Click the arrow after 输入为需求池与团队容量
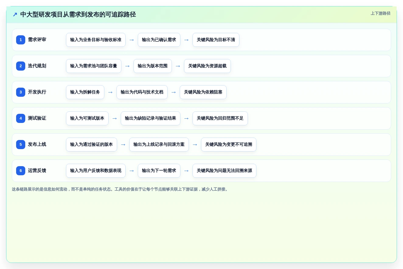403x269 pixels. click(x=127, y=66)
